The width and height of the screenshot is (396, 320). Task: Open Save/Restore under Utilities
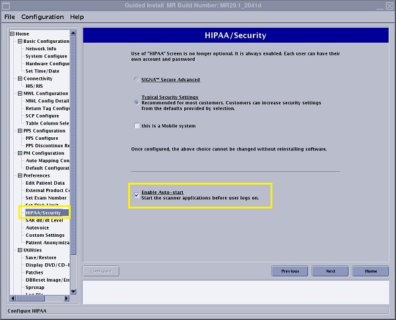coord(41,257)
